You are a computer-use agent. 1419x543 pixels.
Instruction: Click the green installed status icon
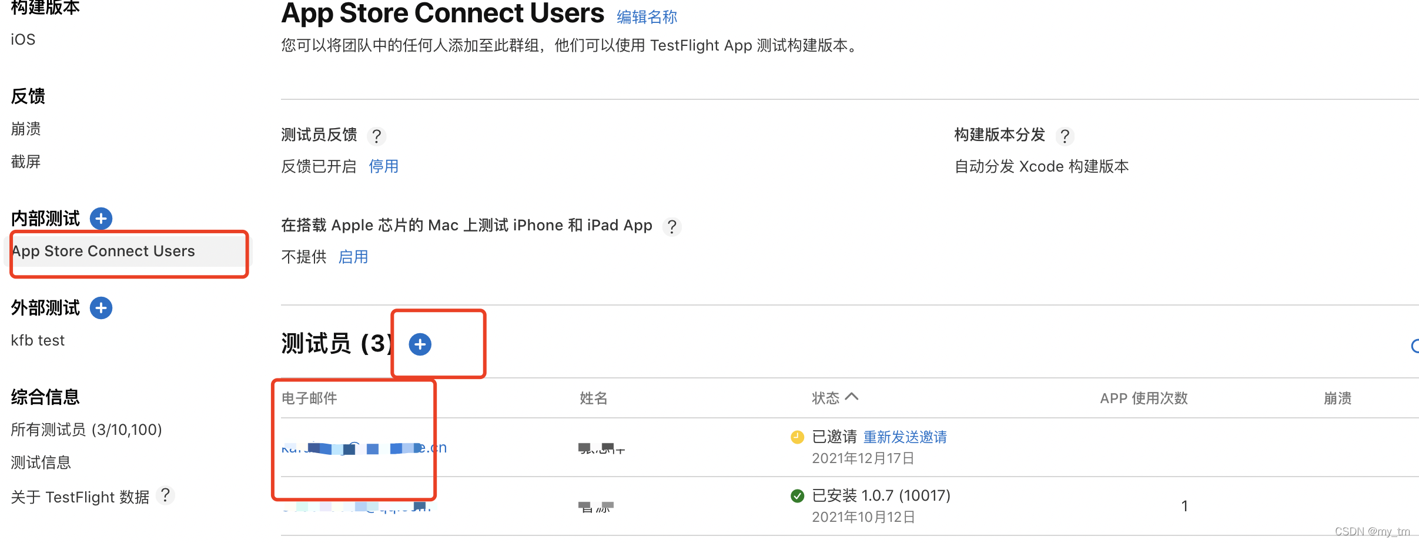click(x=797, y=496)
